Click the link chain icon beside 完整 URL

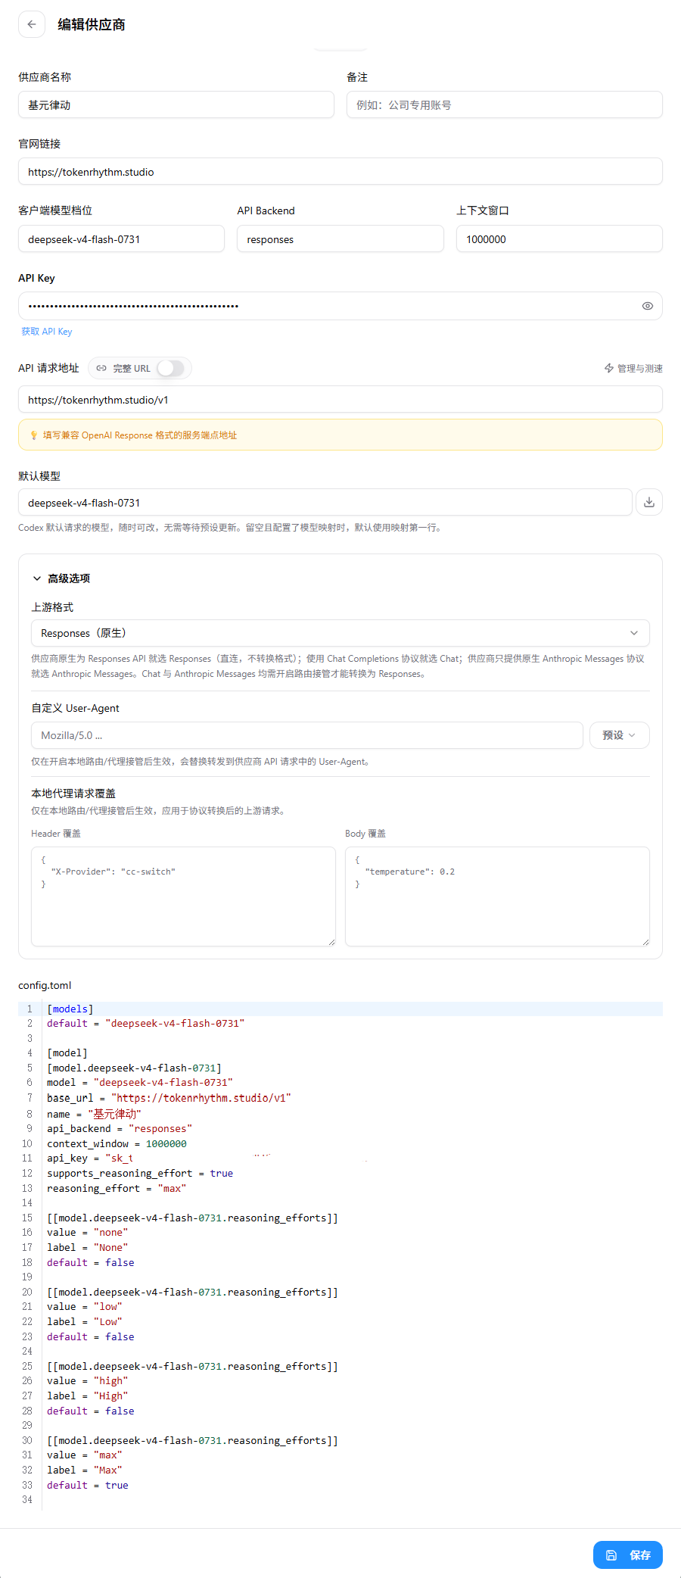click(101, 368)
